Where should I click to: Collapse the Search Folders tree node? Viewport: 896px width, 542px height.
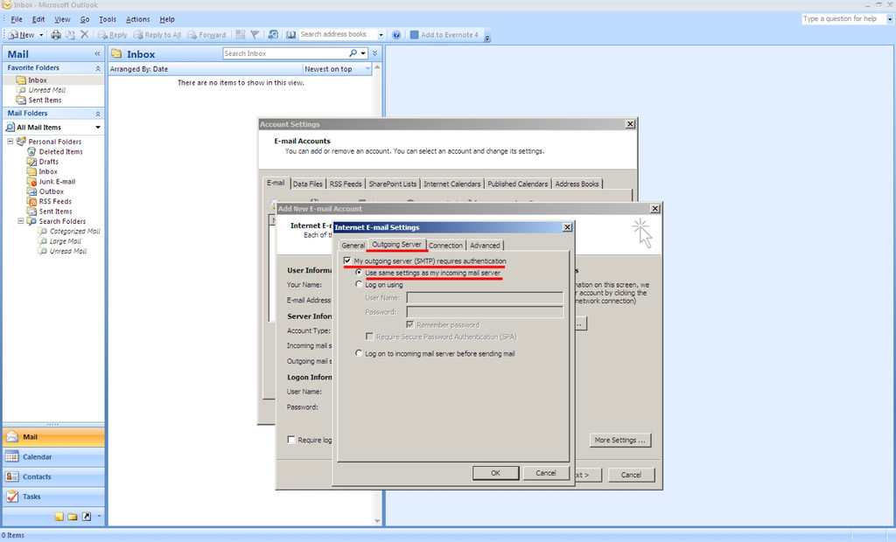point(21,220)
